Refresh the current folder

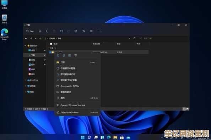(x=134, y=38)
